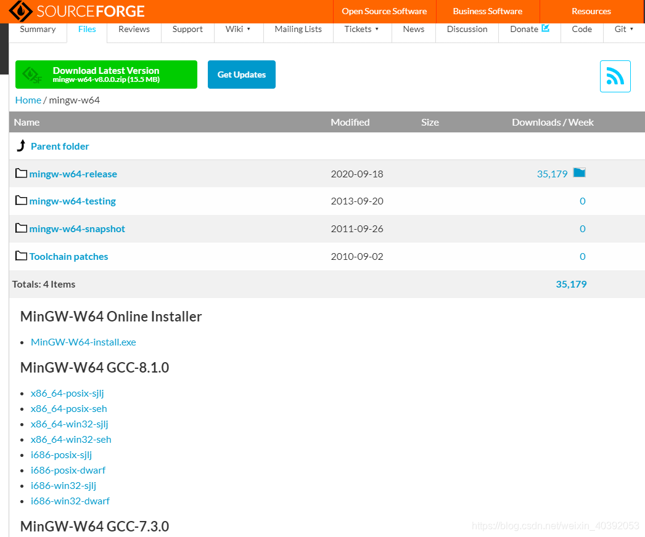The width and height of the screenshot is (645, 537).
Task: Follow the Home breadcrumb link
Action: coord(28,100)
